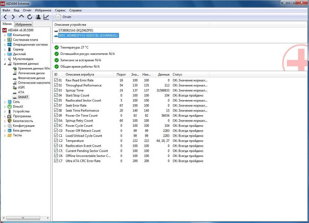Viewport: 309px width, 223px height.
Task: Open the graph chart toolbar icon
Action: point(46,17)
